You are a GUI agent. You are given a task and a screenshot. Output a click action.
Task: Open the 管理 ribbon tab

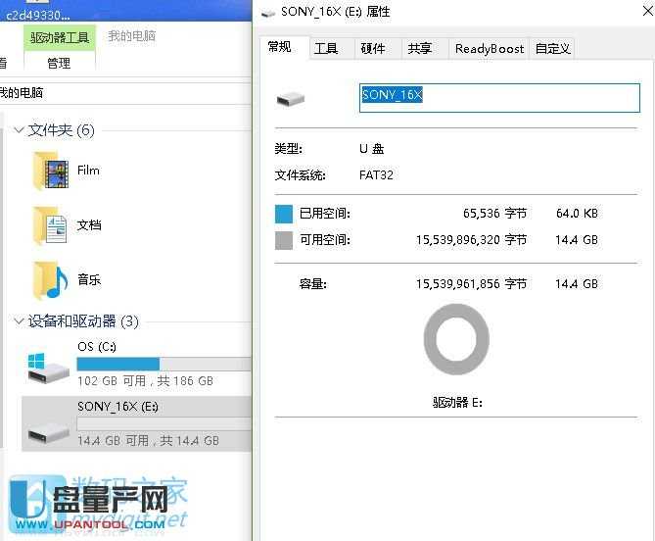[59, 64]
